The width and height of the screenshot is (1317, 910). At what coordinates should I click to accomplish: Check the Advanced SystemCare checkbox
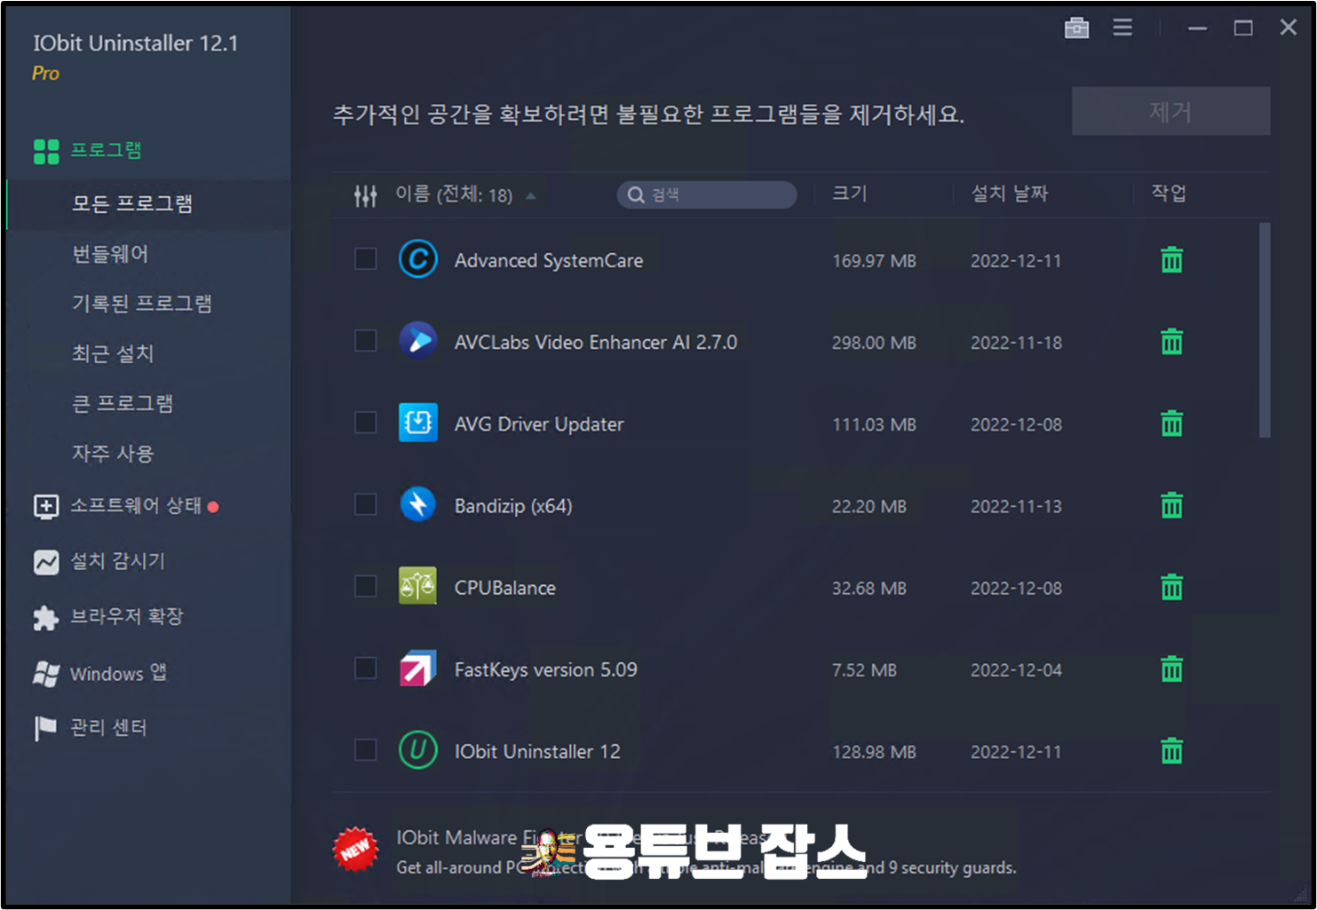point(365,258)
